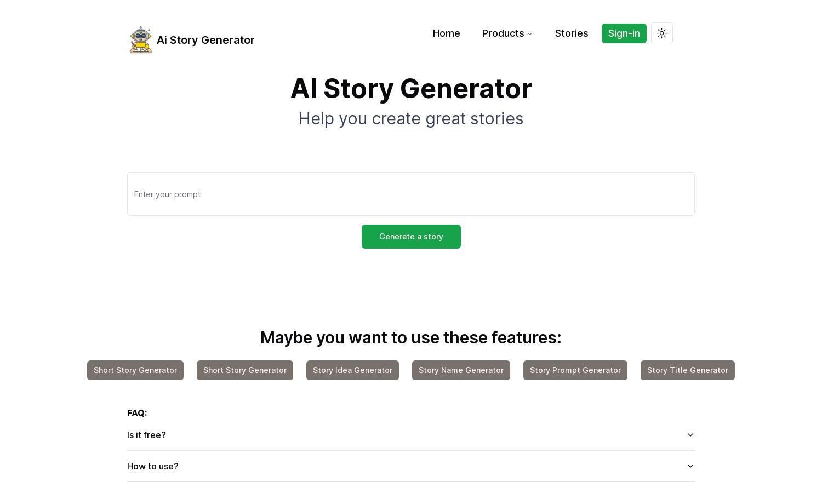Expand the 'How to use?' question
The height and width of the screenshot is (493, 822).
(411, 466)
